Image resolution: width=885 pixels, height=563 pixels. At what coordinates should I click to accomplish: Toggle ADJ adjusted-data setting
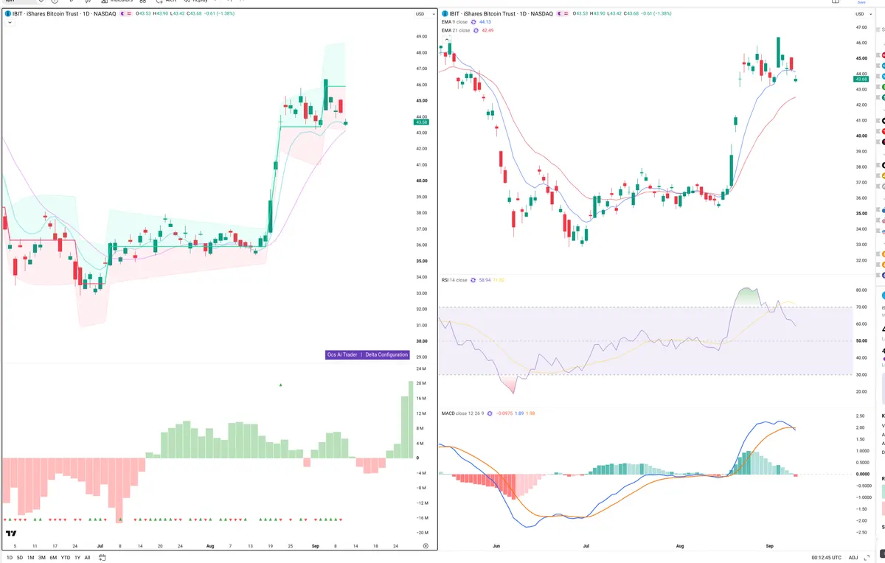[x=854, y=558]
